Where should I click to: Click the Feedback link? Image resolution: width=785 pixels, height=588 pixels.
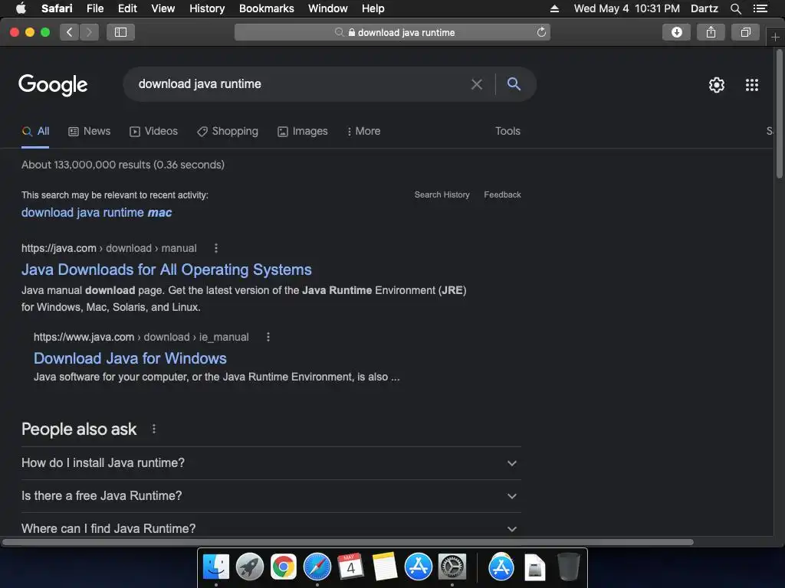(502, 194)
